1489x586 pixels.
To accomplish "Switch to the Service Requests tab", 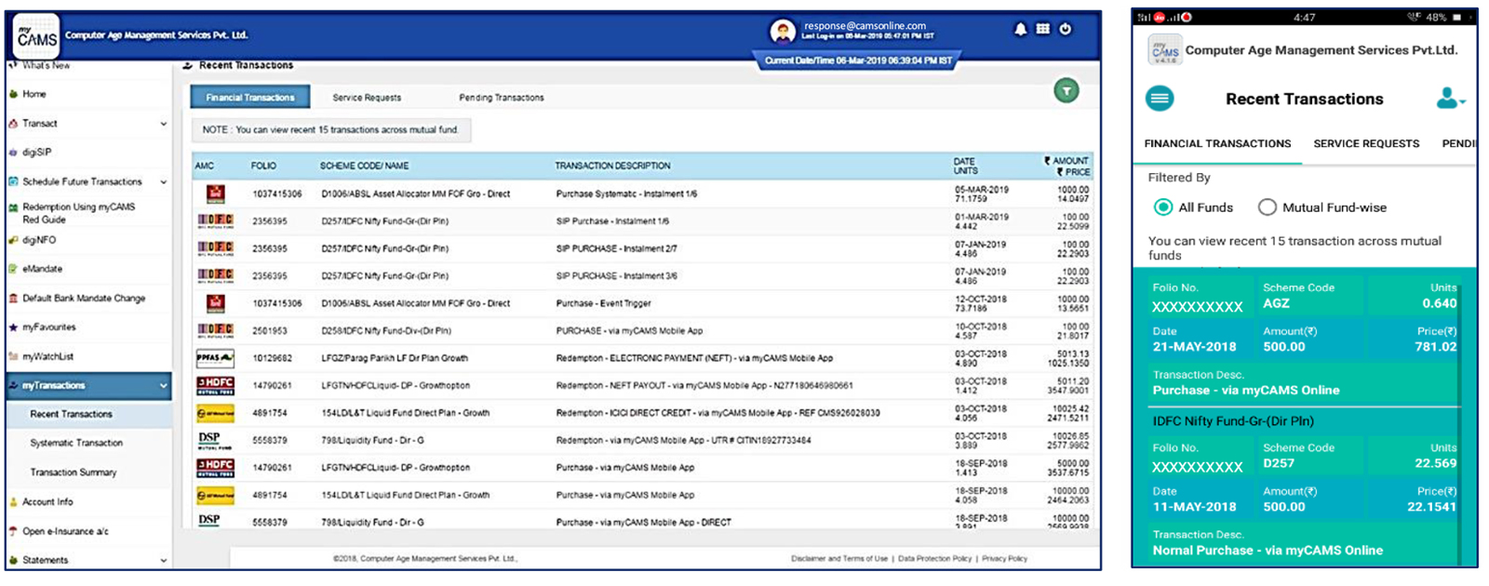I will coord(367,98).
